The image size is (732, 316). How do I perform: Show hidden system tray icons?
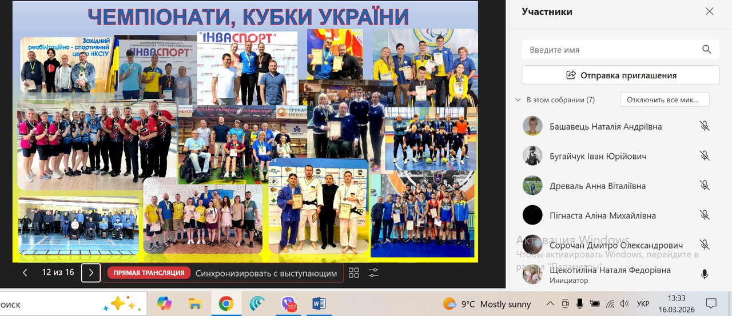[x=550, y=303]
